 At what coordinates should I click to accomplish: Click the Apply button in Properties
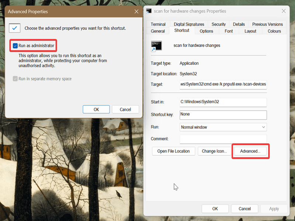274,208
